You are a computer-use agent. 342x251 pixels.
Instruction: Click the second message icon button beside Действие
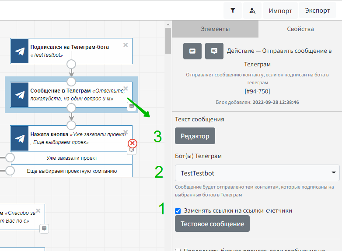[x=214, y=51]
